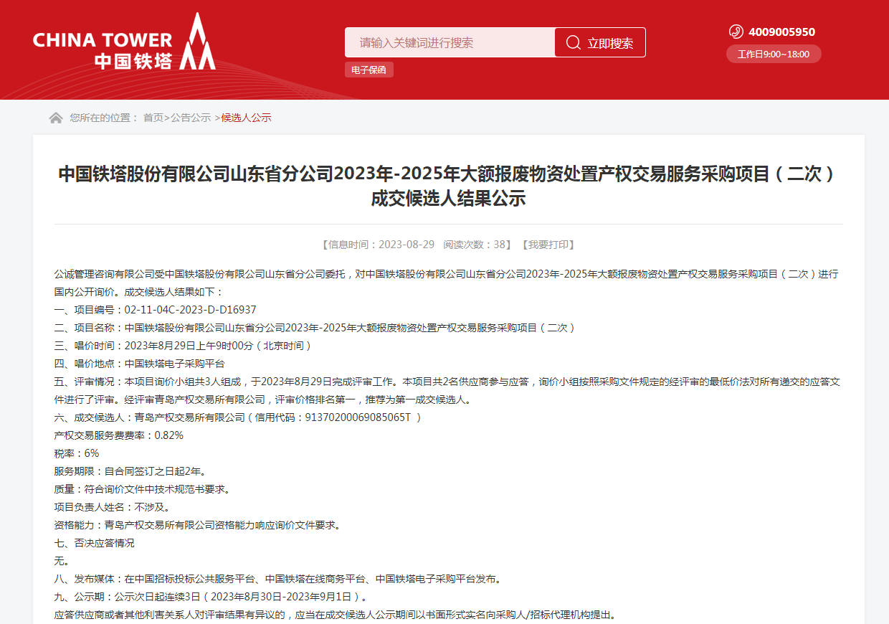Image resolution: width=889 pixels, height=624 pixels.
Task: Click the phone icon beside 4009005950
Action: point(736,32)
